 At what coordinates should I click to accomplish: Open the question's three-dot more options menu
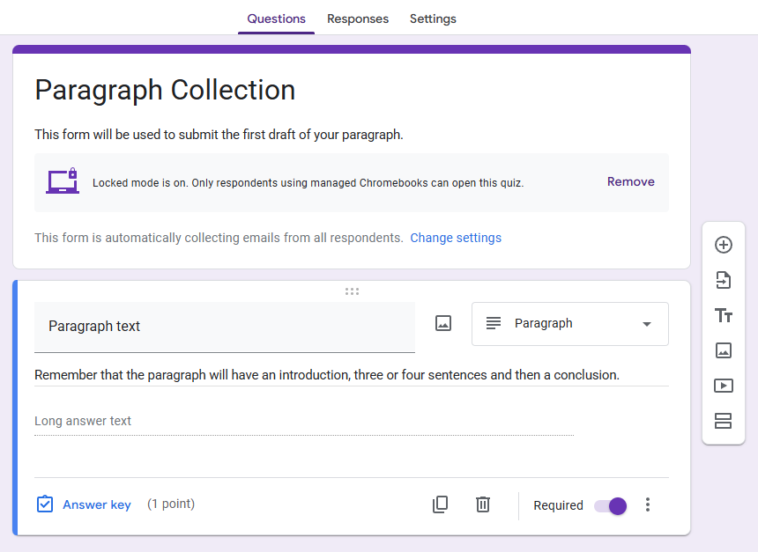(647, 504)
